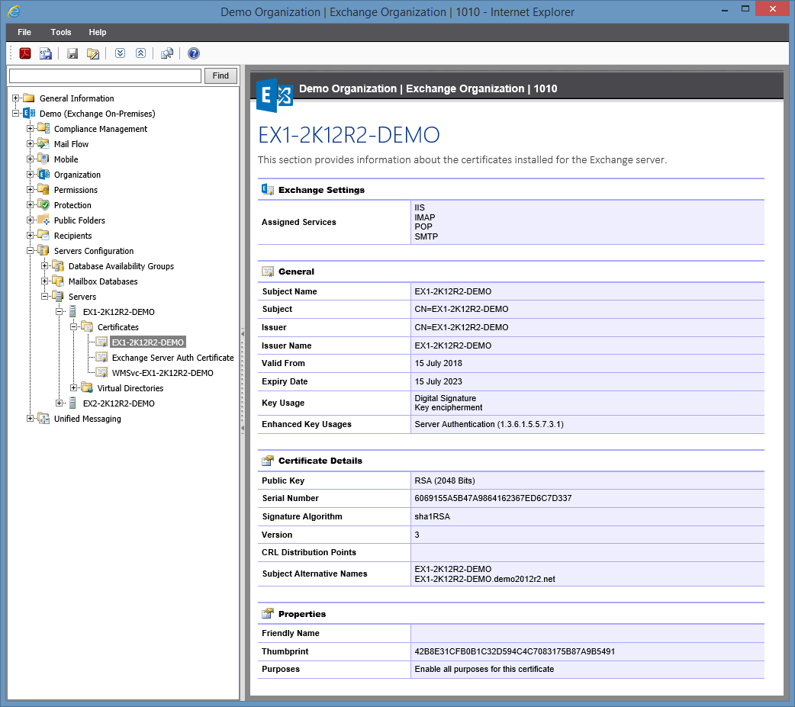Click the RSA (2048 Bits) value
The height and width of the screenshot is (707, 795).
pyautogui.click(x=445, y=480)
